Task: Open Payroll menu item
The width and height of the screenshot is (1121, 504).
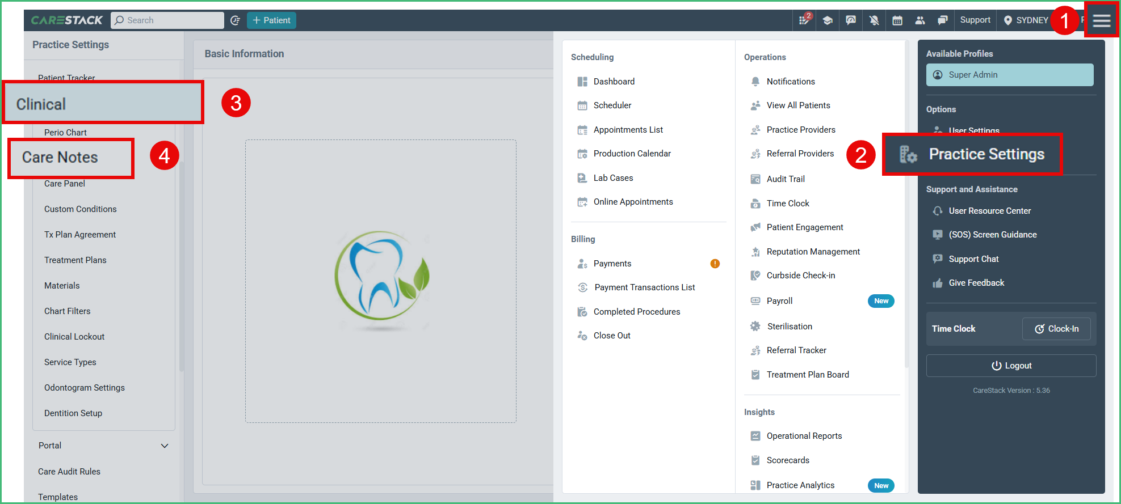Action: pyautogui.click(x=779, y=301)
